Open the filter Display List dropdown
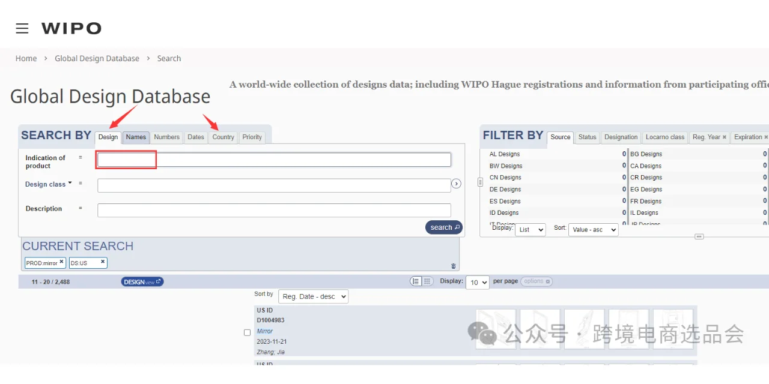The width and height of the screenshot is (769, 384). click(x=530, y=229)
